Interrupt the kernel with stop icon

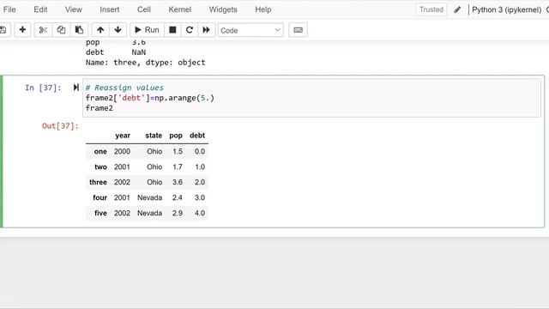172,30
